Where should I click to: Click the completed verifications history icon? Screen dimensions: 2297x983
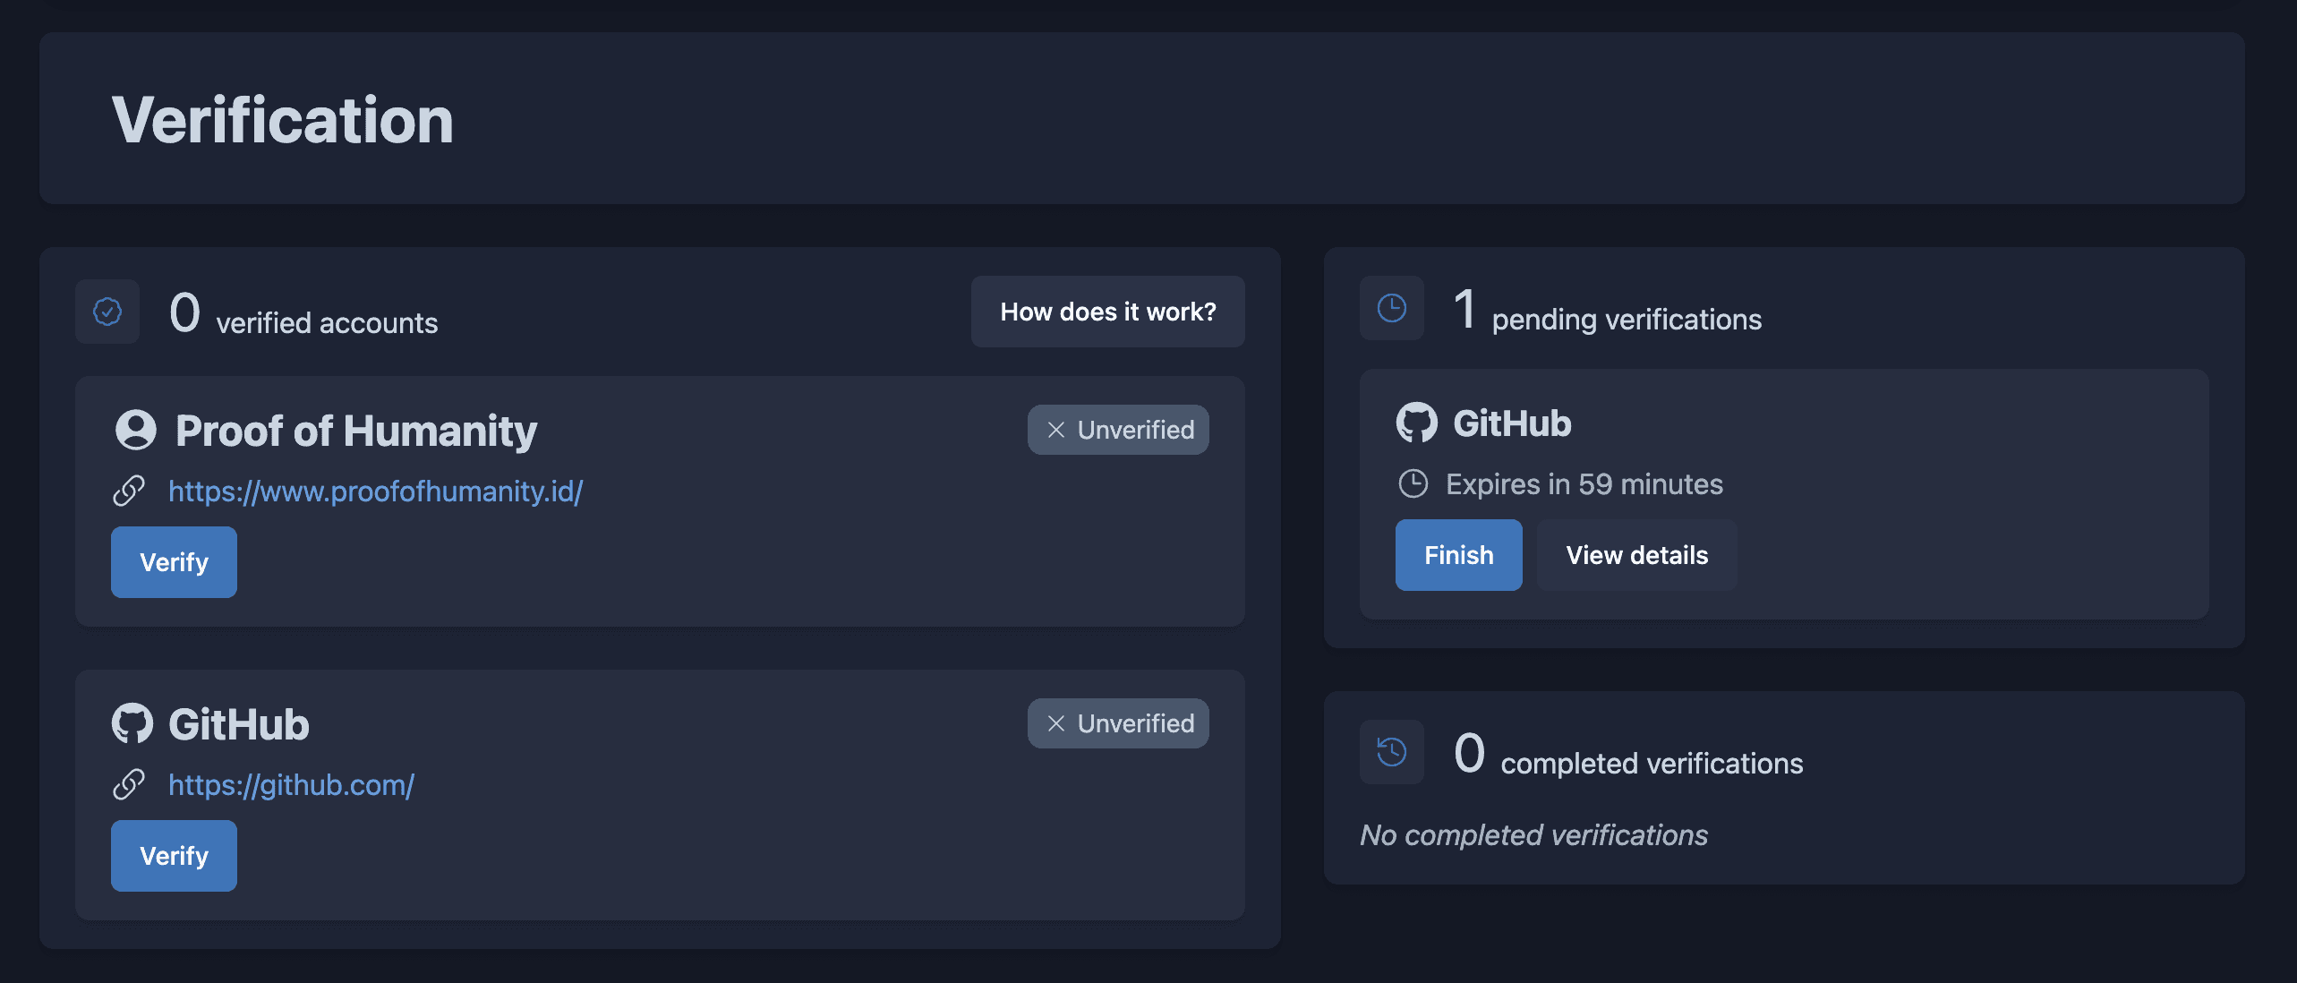click(1392, 750)
